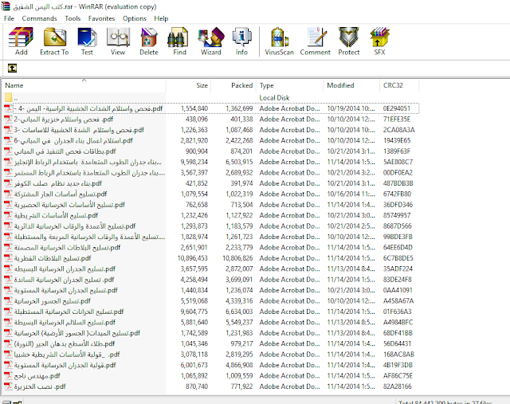The image size is (510, 404).
Task: Open the Options menu
Action: pyautogui.click(x=135, y=18)
